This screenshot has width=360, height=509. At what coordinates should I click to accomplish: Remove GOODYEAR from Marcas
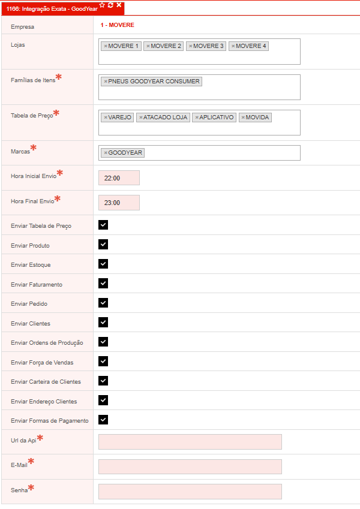click(x=106, y=153)
